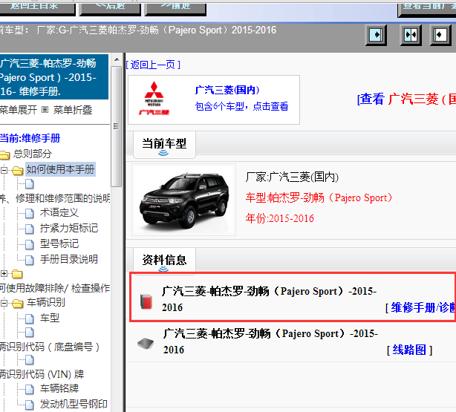Open the 广汽三菱(国内) brand link
This screenshot has height=412, width=456.
pos(227,90)
